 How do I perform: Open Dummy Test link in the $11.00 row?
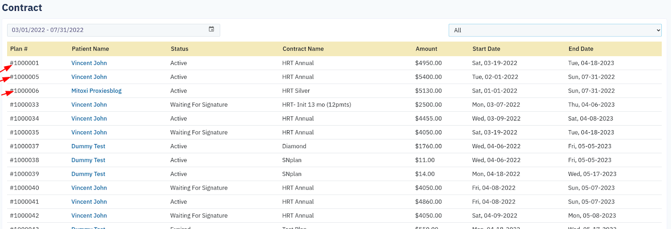[88, 160]
